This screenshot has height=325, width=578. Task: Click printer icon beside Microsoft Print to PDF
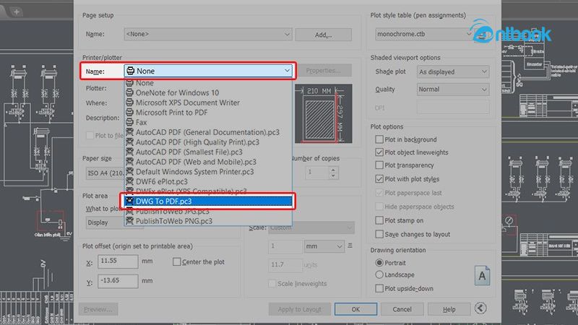click(129, 113)
